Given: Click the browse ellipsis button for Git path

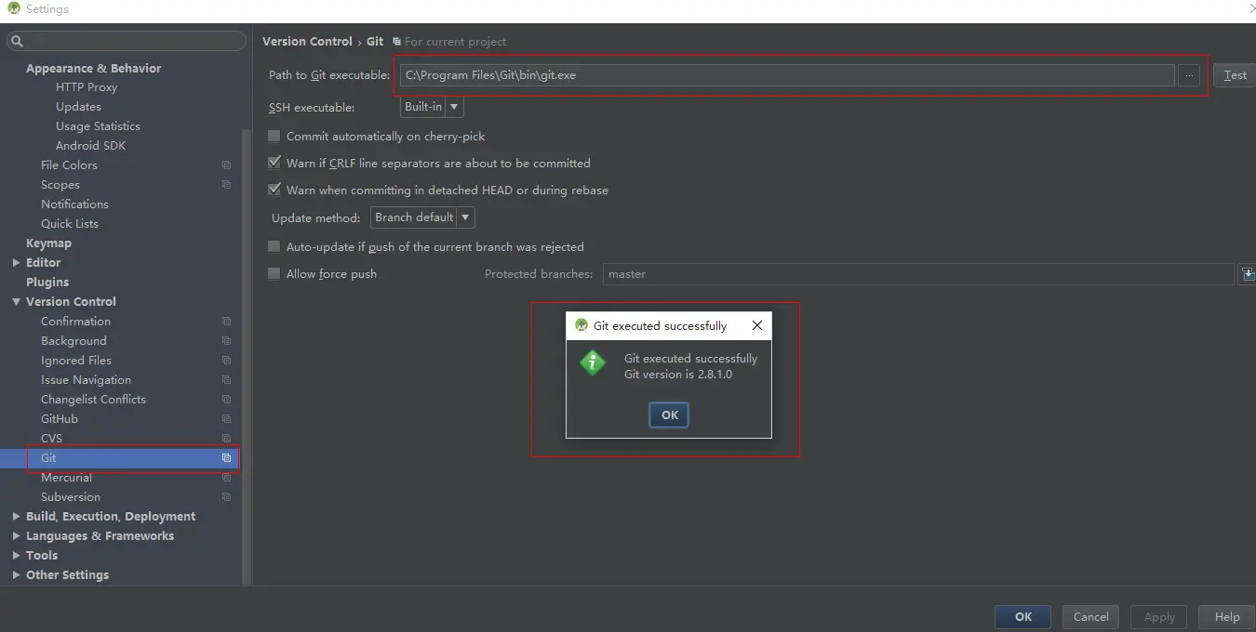Looking at the screenshot, I should point(1189,75).
